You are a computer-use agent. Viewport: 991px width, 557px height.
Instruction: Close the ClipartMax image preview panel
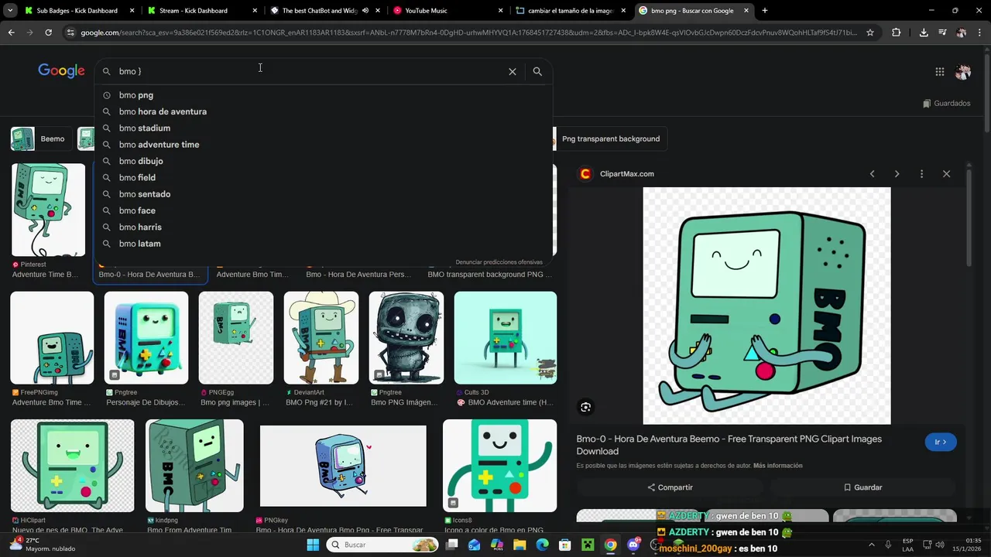(x=946, y=174)
